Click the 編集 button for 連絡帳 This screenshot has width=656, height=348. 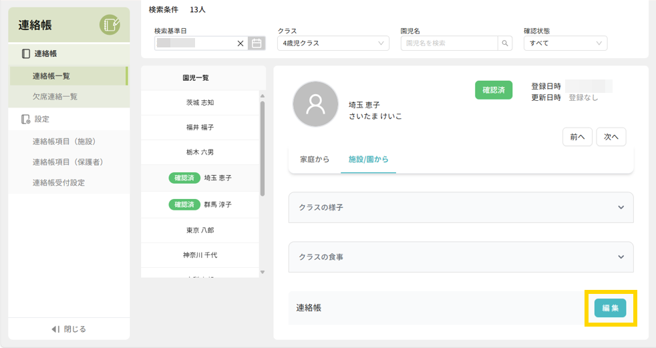point(610,308)
